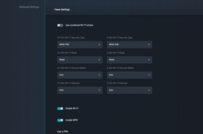Open the 5 GHz Wi-Fi Security Type dropdown
Image resolution: width=203 pixels, height=134 pixels.
click(x=129, y=45)
